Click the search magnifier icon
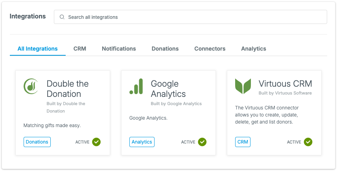The height and width of the screenshot is (171, 337). pos(62,17)
